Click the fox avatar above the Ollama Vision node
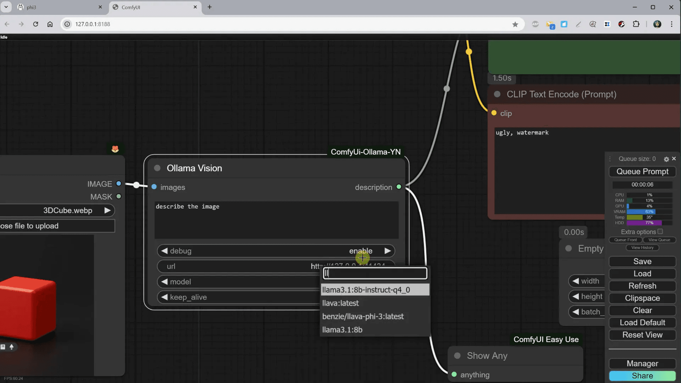 coord(115,149)
